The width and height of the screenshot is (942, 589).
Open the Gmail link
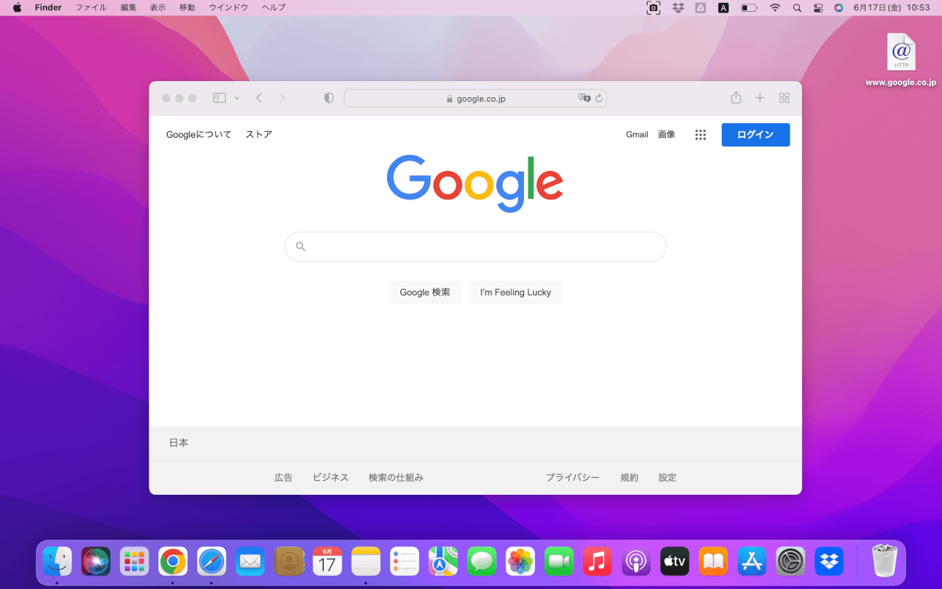pyautogui.click(x=637, y=135)
